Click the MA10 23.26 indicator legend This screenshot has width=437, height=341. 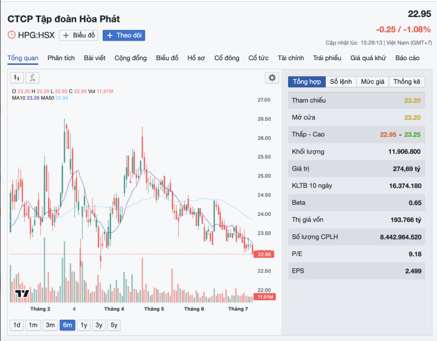(x=25, y=98)
